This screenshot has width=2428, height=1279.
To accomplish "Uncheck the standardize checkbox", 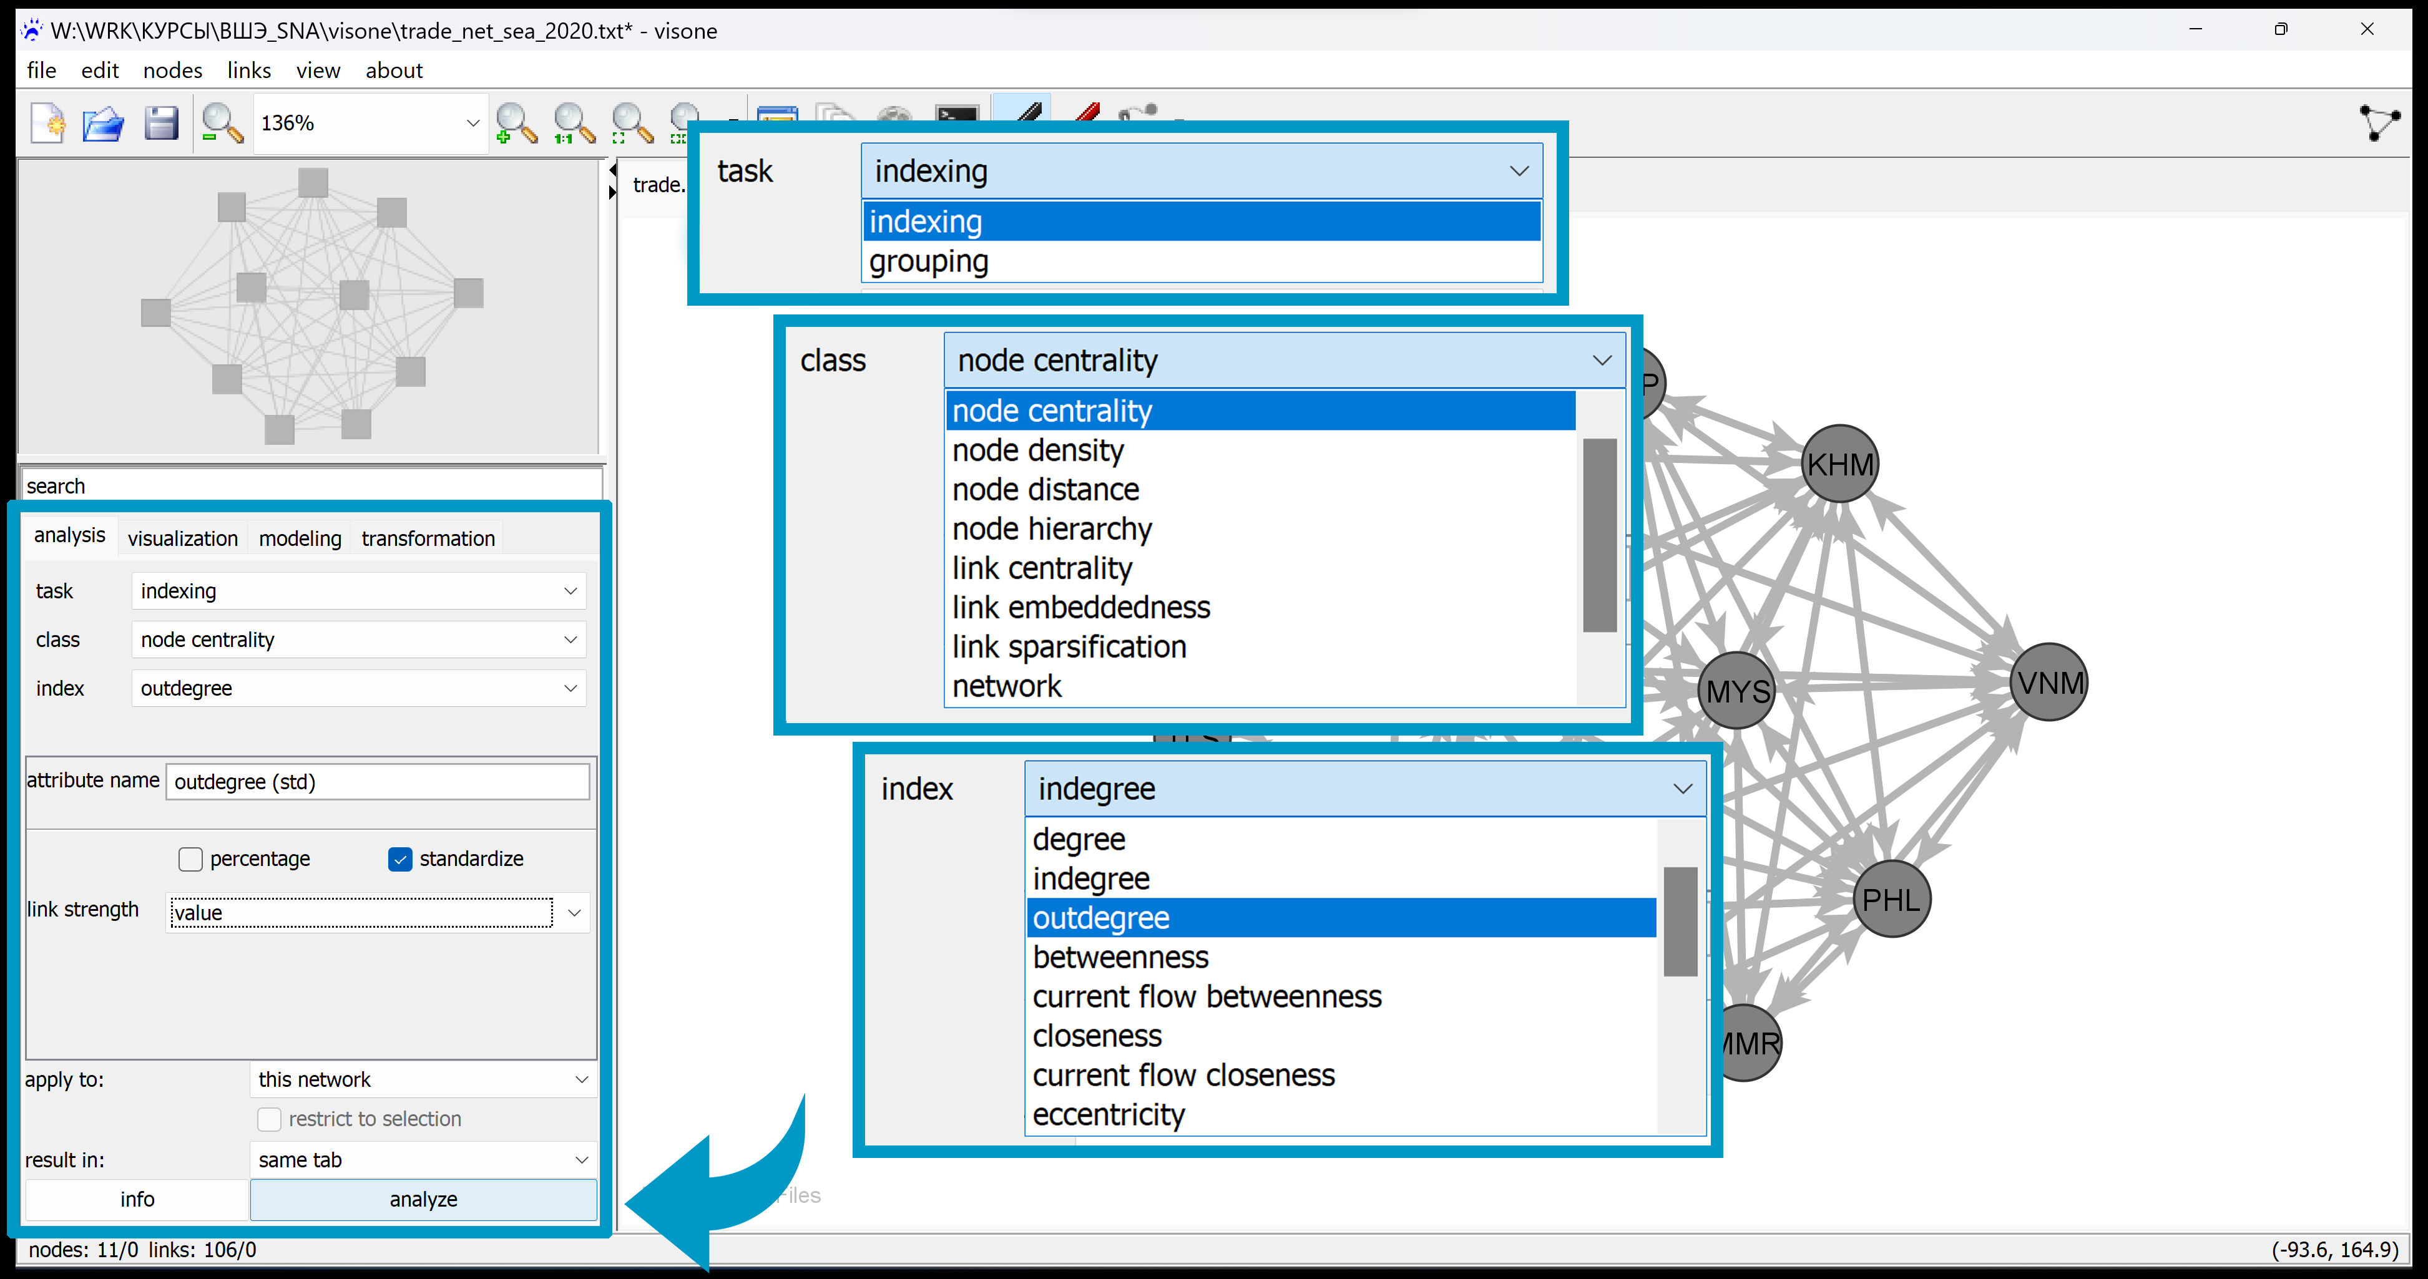I will [399, 859].
